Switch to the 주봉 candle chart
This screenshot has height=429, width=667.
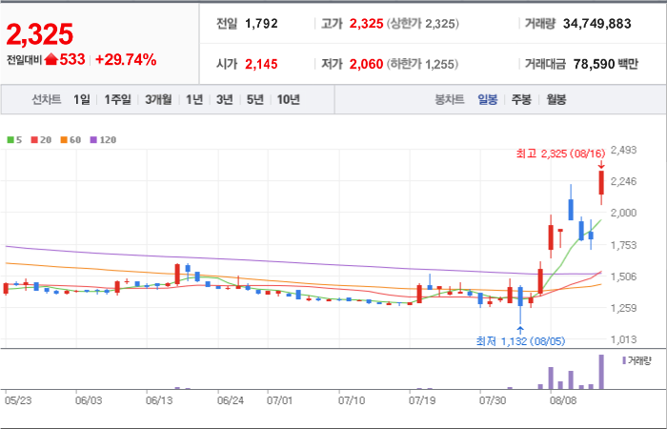(521, 100)
